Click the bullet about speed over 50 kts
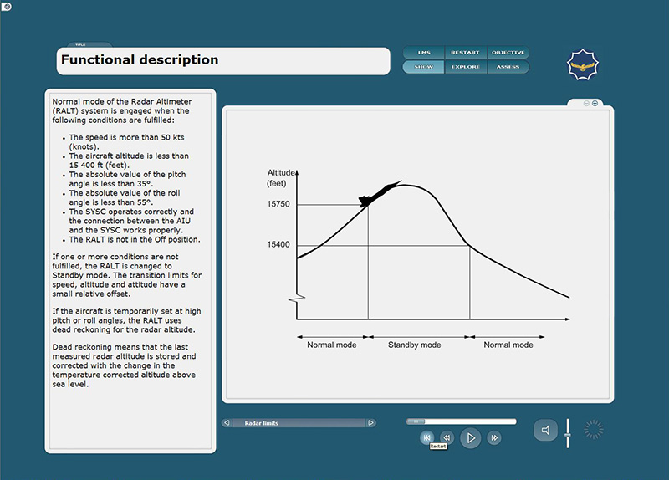This screenshot has height=480, width=669. (127, 141)
